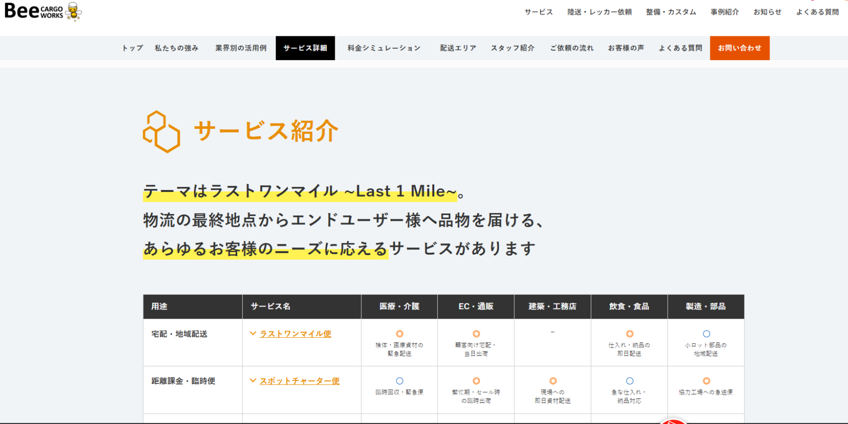This screenshot has width=848, height=424.
Task: Open お客様の声 in navigation bar
Action: 626,48
